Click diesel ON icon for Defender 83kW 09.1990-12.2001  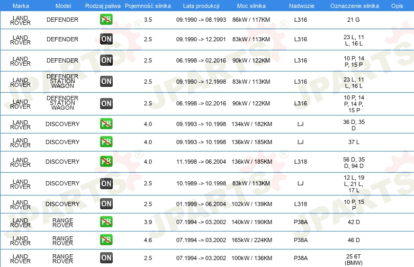pos(106,39)
